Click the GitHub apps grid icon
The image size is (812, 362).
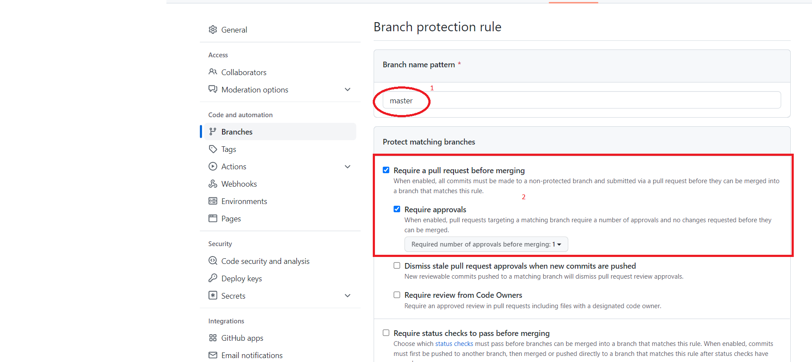(x=213, y=338)
